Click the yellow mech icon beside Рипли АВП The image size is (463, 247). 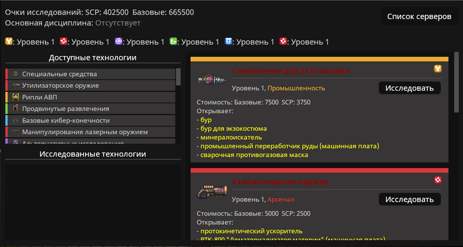click(16, 97)
